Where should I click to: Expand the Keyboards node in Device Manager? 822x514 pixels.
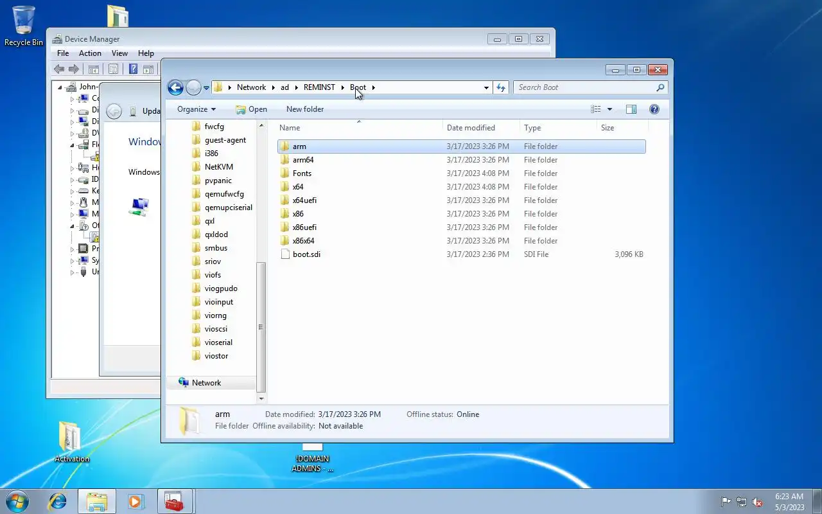[73, 191]
